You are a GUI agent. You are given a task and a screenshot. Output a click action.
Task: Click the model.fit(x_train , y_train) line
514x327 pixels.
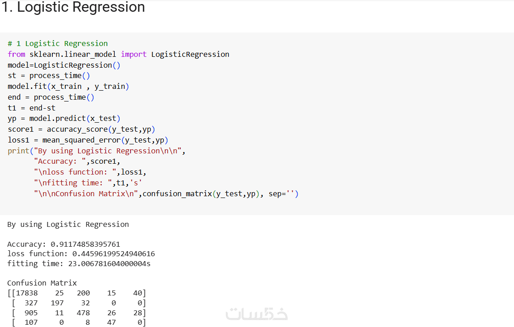pyautogui.click(x=68, y=87)
